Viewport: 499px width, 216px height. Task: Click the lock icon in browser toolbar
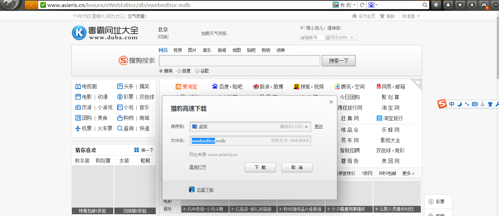pyautogui.click(x=448, y=5)
